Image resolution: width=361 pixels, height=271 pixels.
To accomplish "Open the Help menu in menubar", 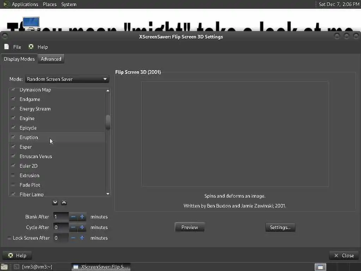I will 38,47.
